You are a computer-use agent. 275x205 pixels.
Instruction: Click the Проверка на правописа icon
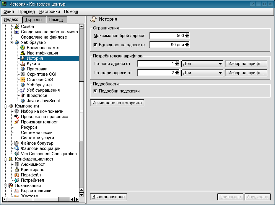[17, 117]
